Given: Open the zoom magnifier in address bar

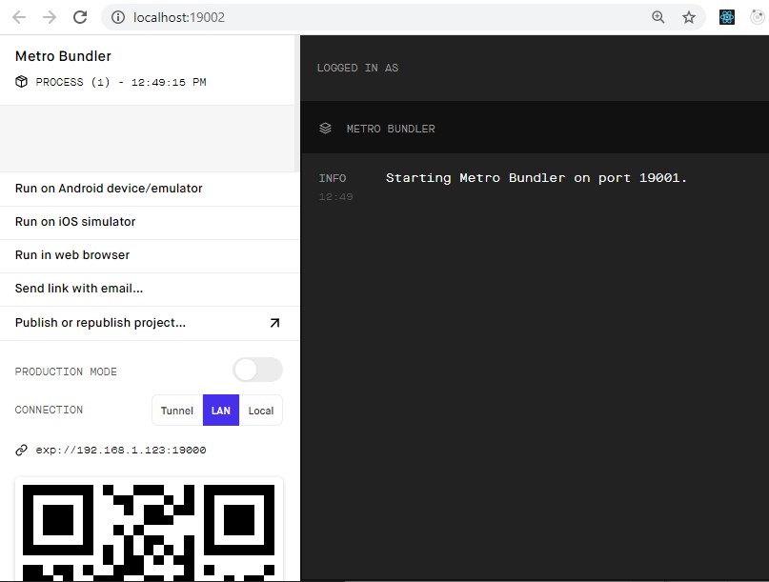Looking at the screenshot, I should click(x=658, y=18).
